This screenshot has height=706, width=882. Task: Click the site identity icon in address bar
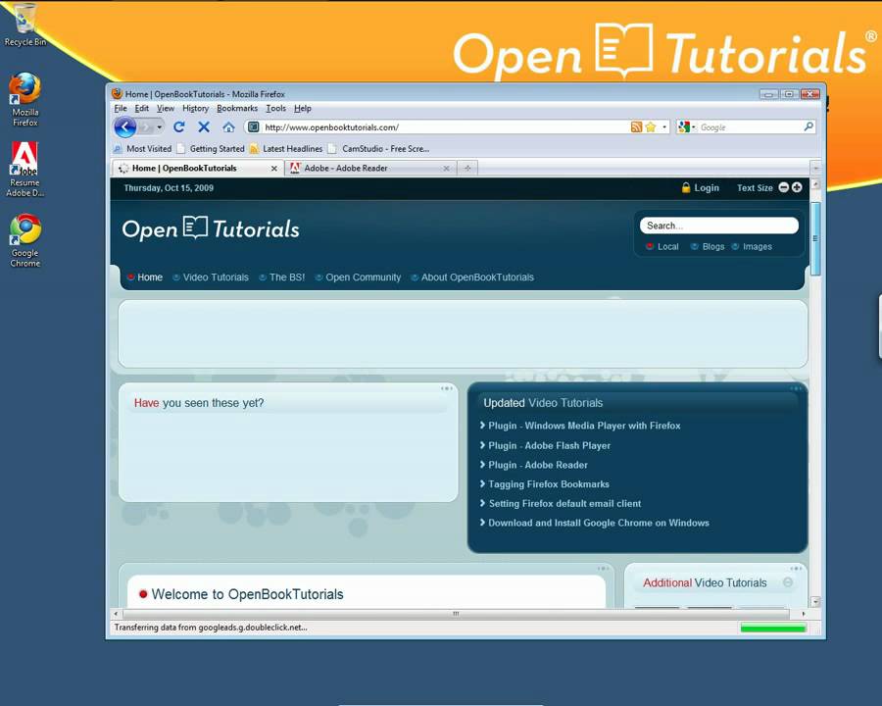point(254,127)
